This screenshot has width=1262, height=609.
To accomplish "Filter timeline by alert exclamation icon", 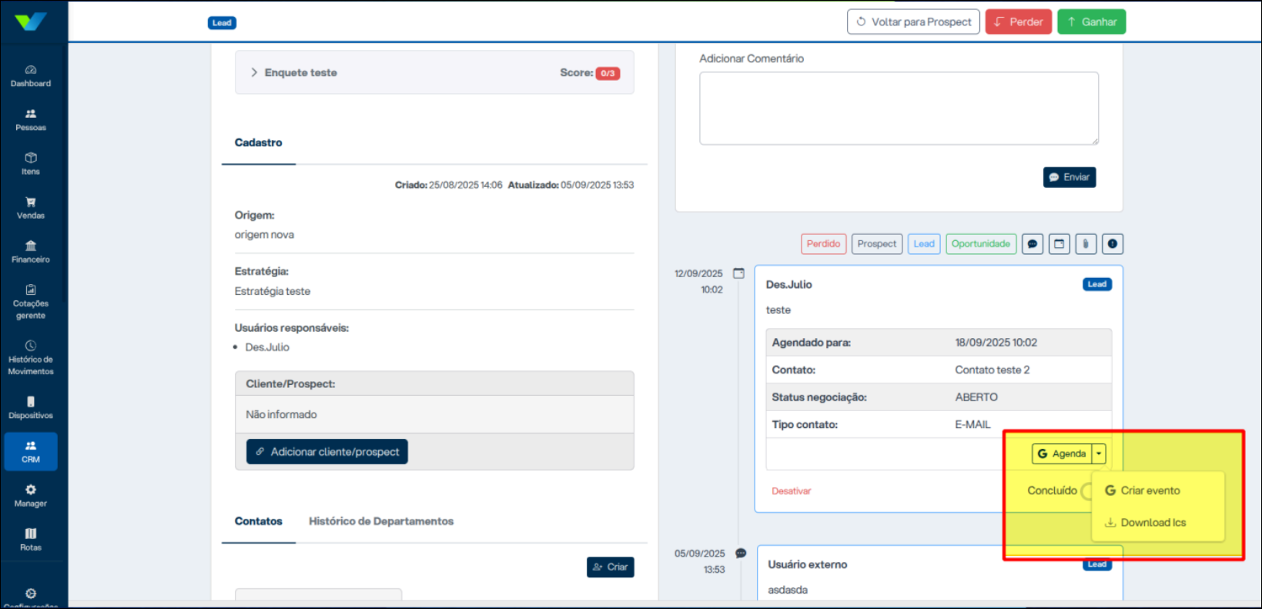I will 1112,244.
